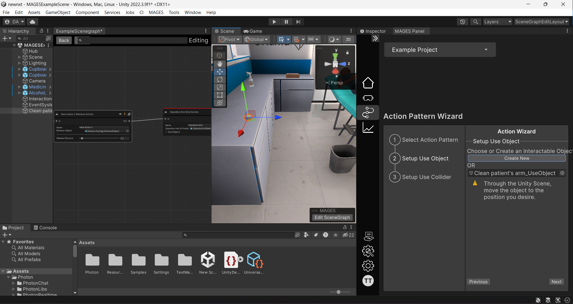The width and height of the screenshot is (573, 304).
Task: Expand the Medicin prefab in Hierarchy
Action: pyautogui.click(x=19, y=87)
